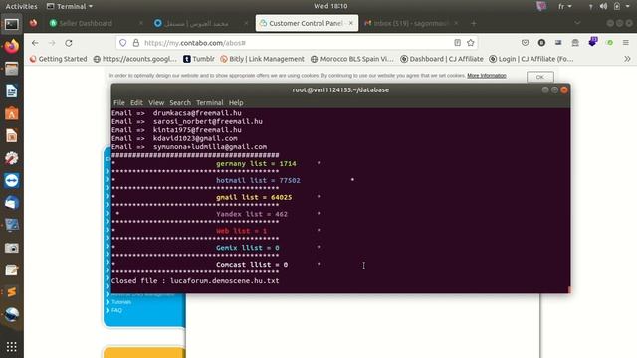Bookmark this page with the star
The width and height of the screenshot is (637, 358).
click(x=471, y=43)
